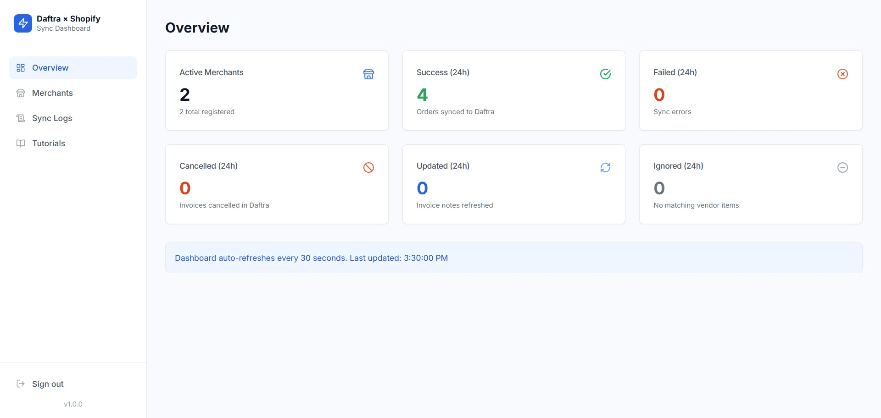Viewport: 881px width, 418px height.
Task: Select the Overview navigation item
Action: tap(50, 67)
